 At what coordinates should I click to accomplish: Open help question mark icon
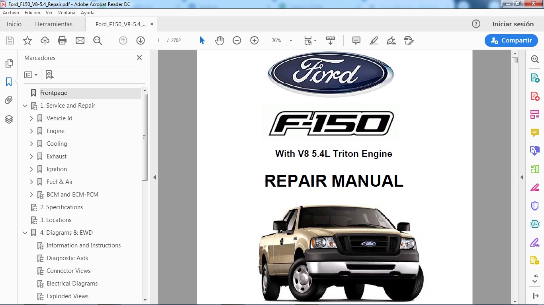[476, 24]
